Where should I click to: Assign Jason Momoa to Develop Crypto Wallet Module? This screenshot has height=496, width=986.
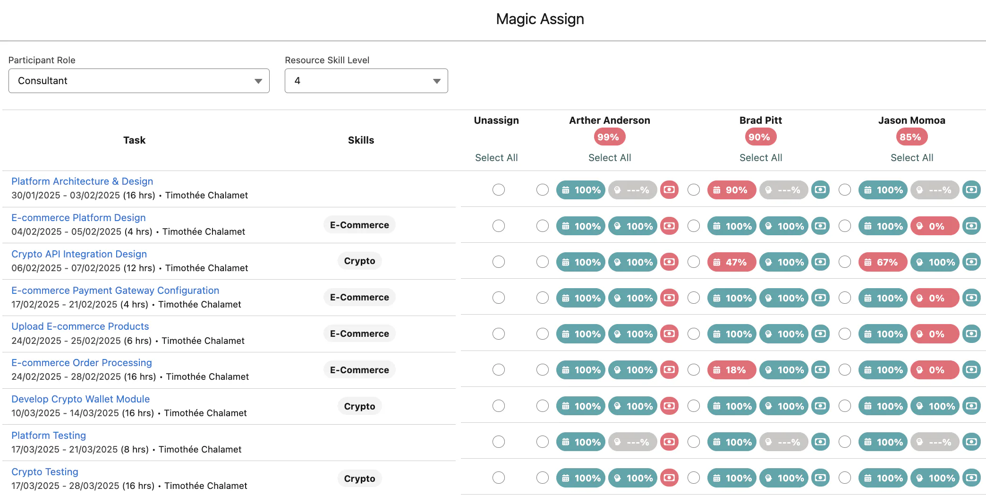tap(845, 406)
